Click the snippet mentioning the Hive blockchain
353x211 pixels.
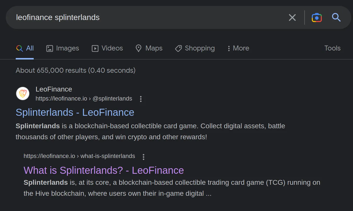pyautogui.click(x=172, y=188)
